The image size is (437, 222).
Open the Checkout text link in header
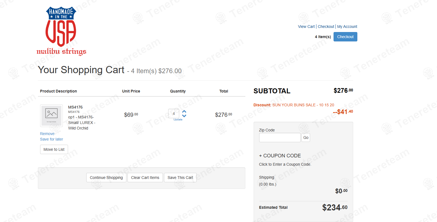point(326,27)
